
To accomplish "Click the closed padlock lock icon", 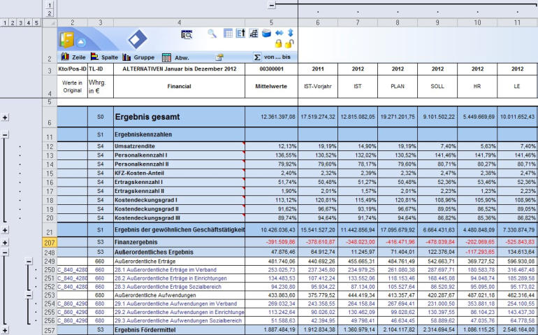I will (279, 44).
